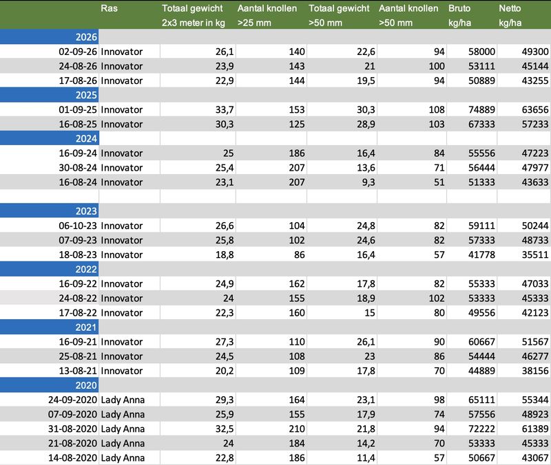Select the 'Netto kg/ha' column header
The image size is (551, 465).
[x=510, y=15]
